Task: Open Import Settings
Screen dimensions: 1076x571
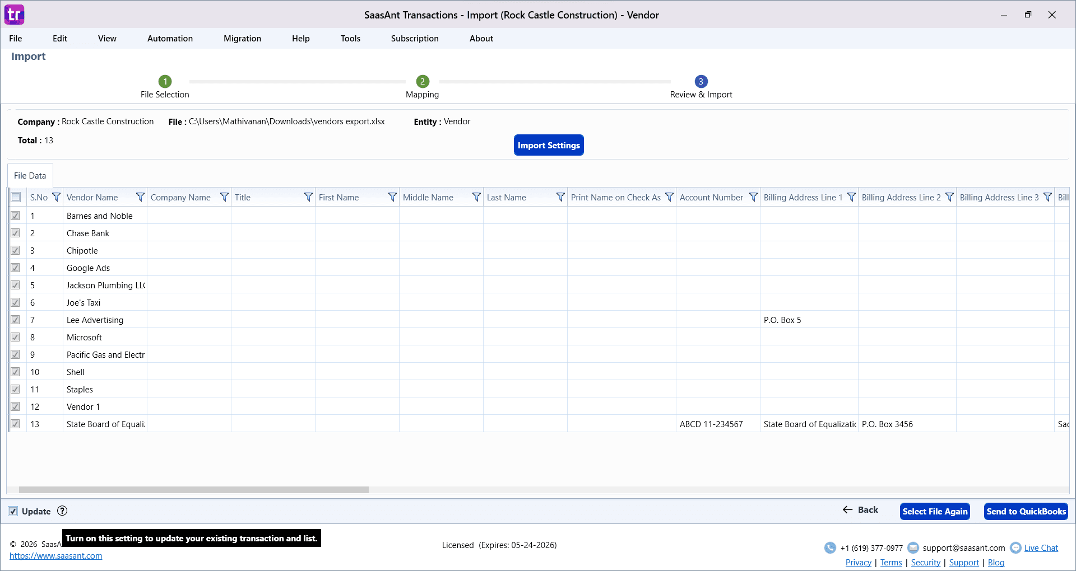Action: (549, 145)
